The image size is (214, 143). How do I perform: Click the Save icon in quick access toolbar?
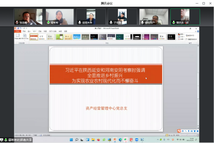coord(18,28)
